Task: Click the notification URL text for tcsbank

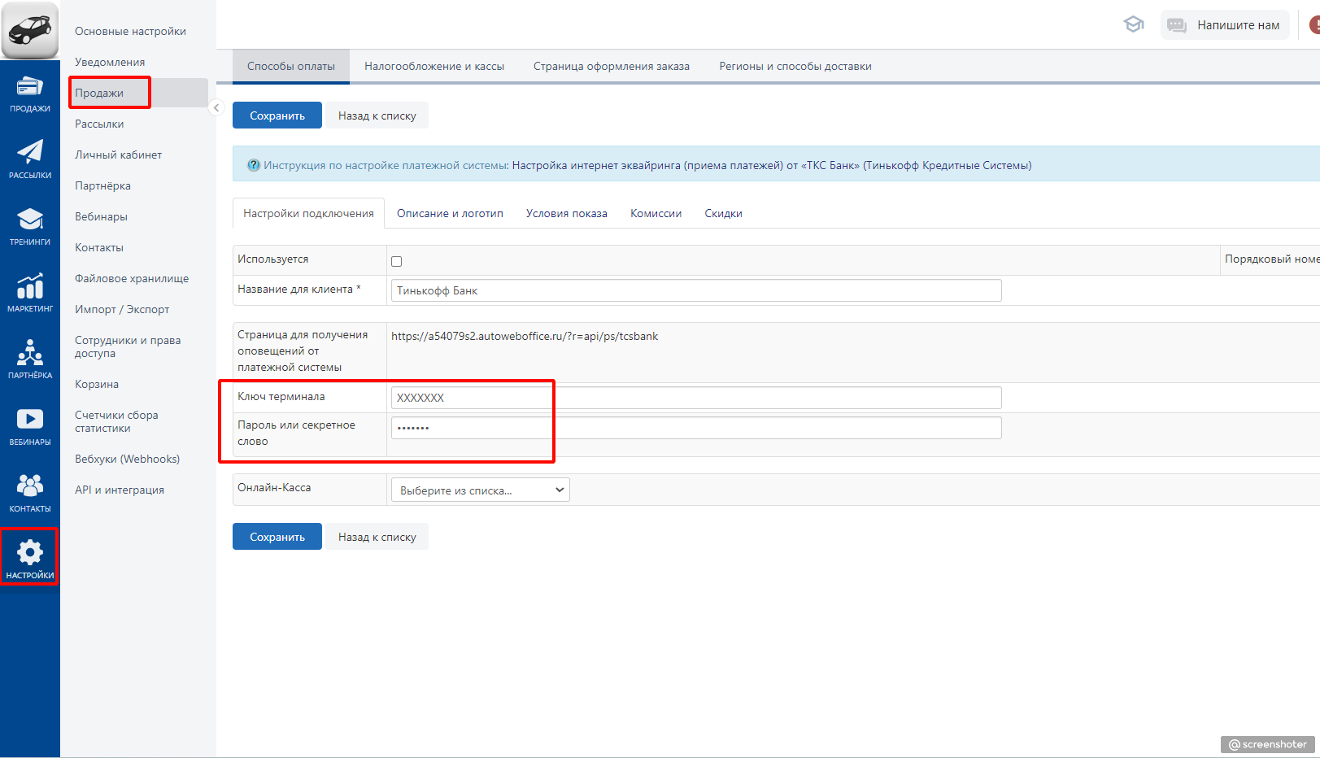Action: (525, 336)
